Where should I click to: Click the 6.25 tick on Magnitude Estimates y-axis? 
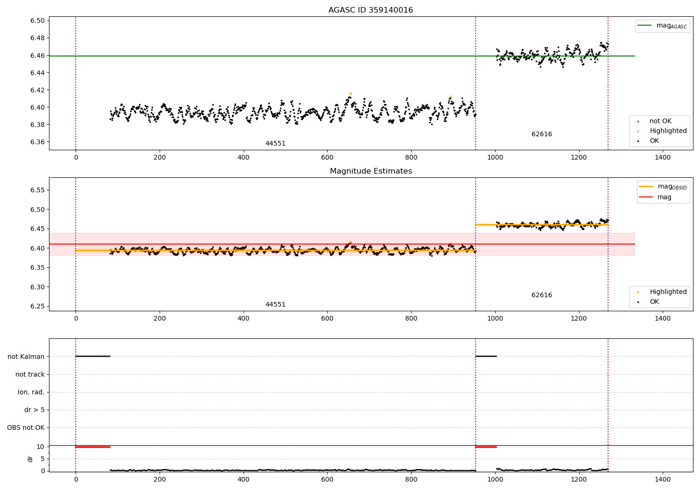37,307
